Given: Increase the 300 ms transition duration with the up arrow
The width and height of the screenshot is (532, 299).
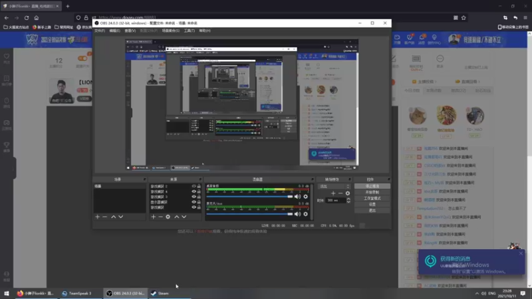Looking at the screenshot, I should pos(348,199).
